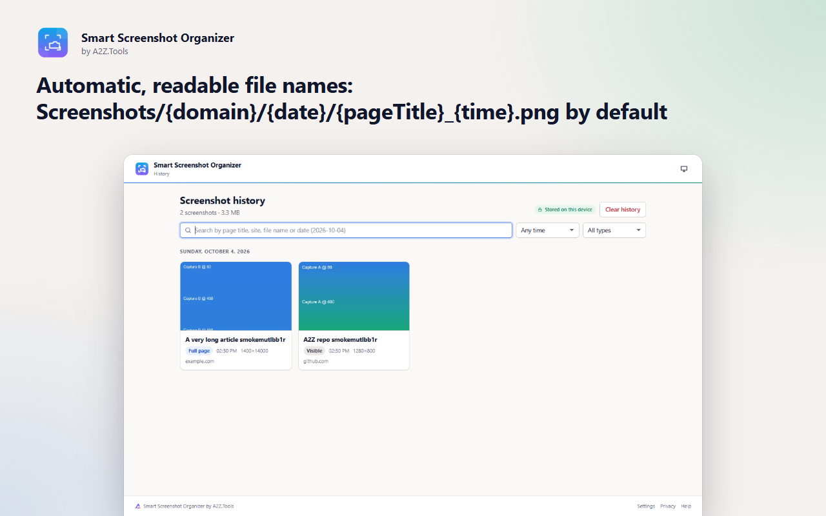Click the Stored on this device badge
Image resolution: width=826 pixels, height=516 pixels.
[x=565, y=210]
